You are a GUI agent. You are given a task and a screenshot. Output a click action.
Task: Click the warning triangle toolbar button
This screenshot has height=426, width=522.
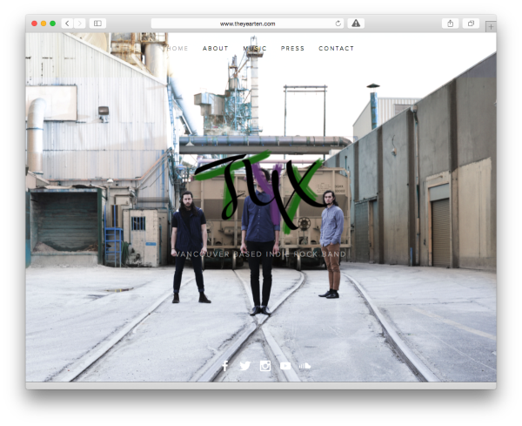click(356, 24)
